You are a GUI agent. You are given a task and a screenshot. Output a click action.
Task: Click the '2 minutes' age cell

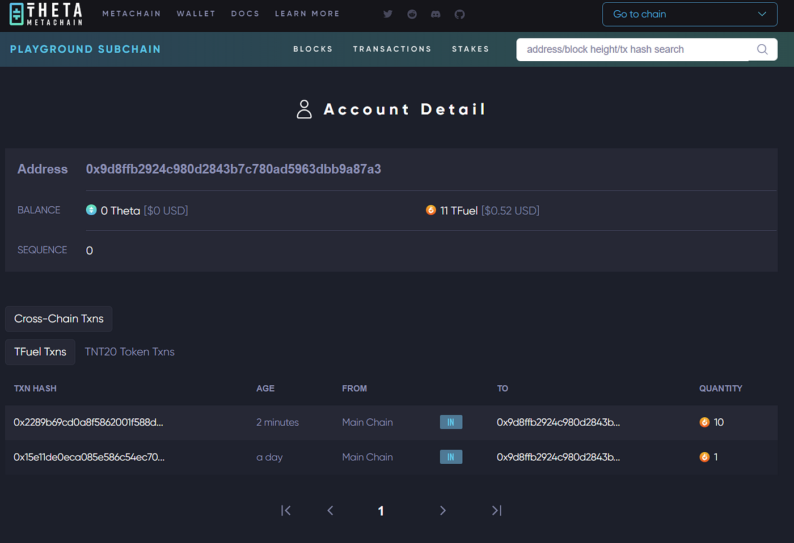pos(277,422)
